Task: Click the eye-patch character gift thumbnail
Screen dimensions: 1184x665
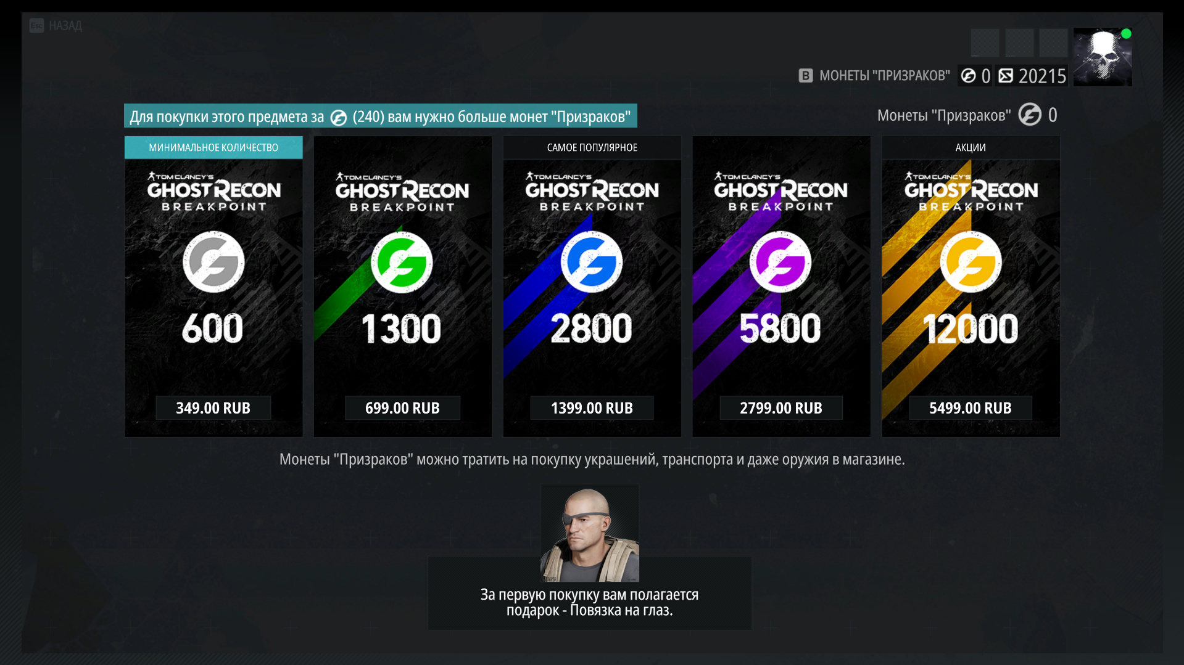Action: [x=590, y=533]
